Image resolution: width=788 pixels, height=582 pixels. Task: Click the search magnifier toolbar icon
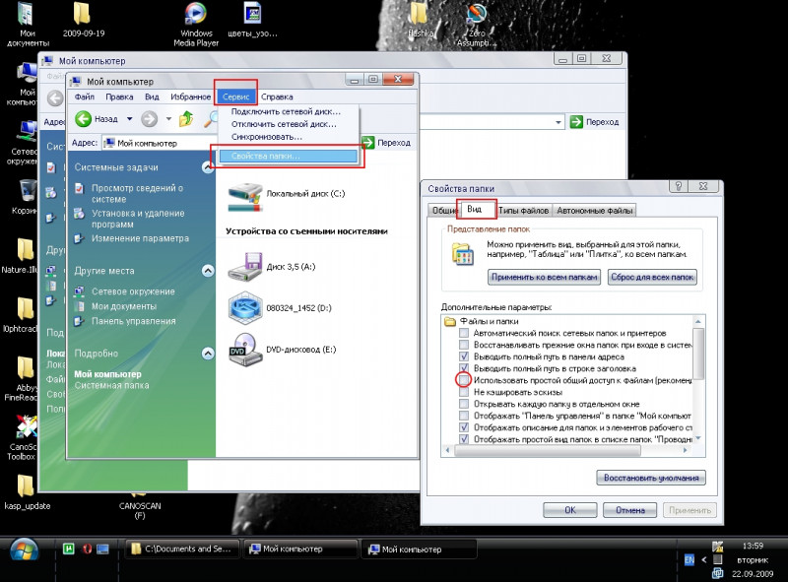tap(211, 119)
